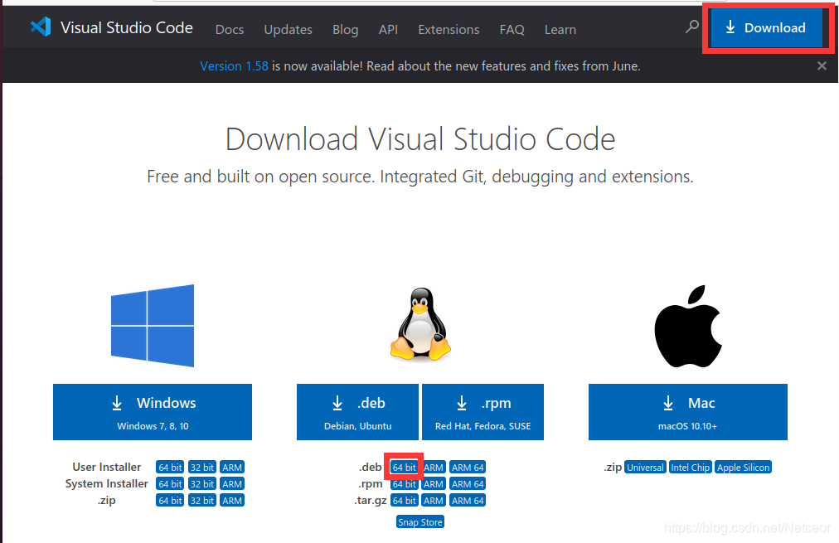This screenshot has width=839, height=543.
Task: Click the "System Installer" label
Action: click(106, 483)
